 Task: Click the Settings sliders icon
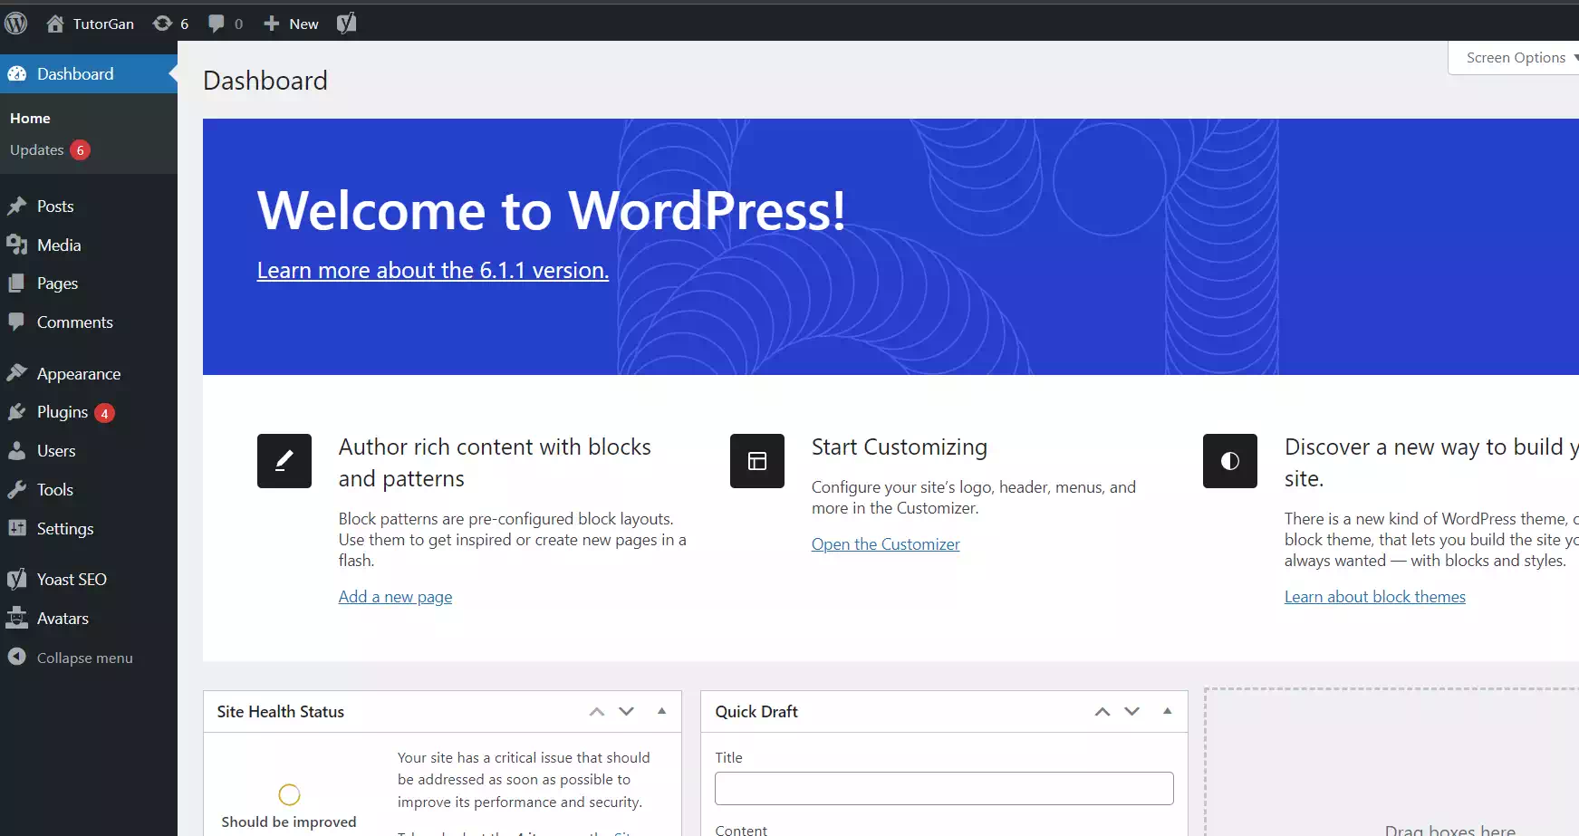(16, 528)
